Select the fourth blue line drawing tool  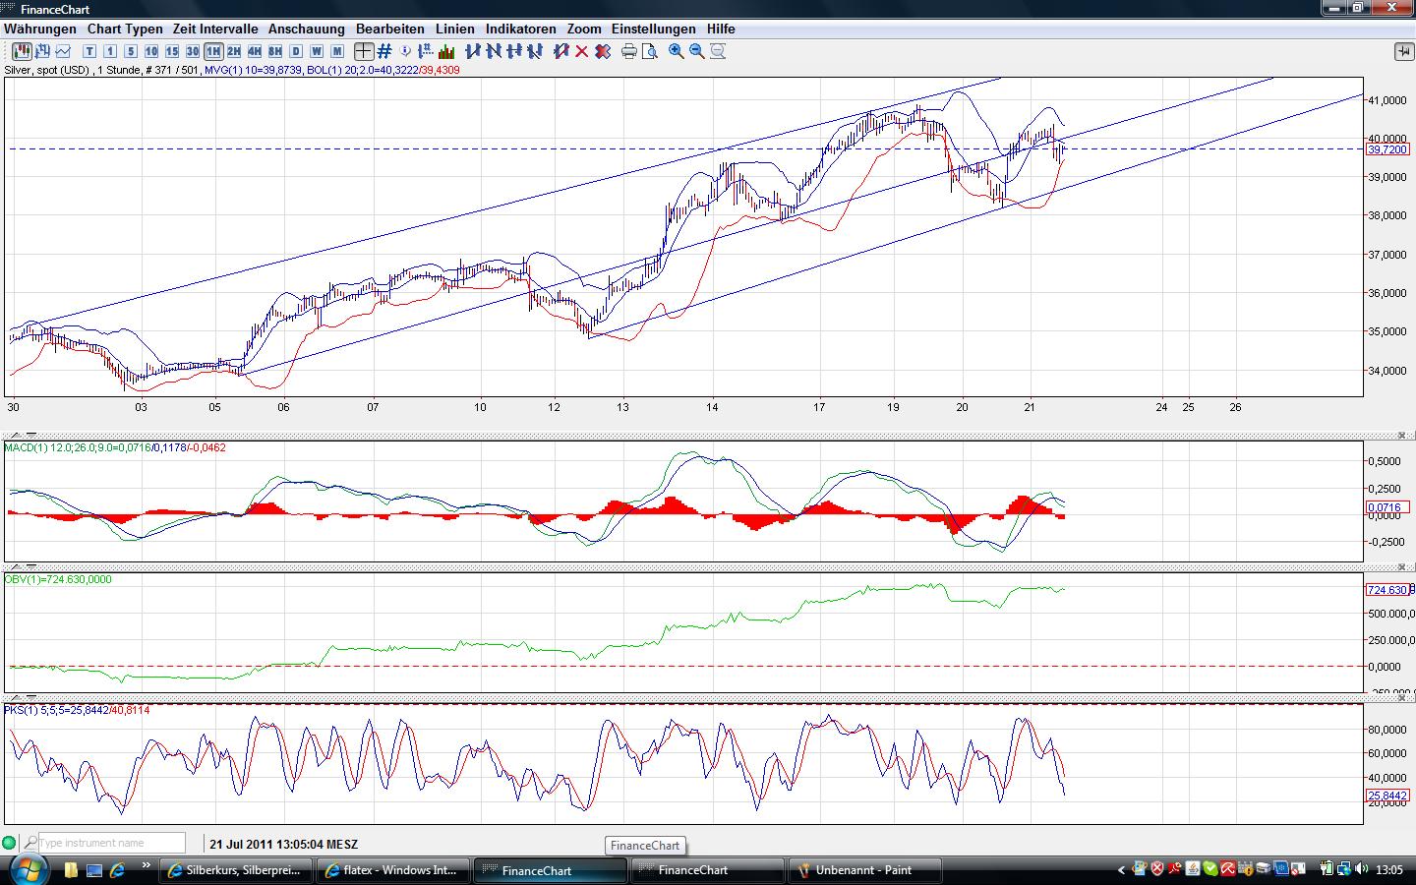[x=535, y=51]
